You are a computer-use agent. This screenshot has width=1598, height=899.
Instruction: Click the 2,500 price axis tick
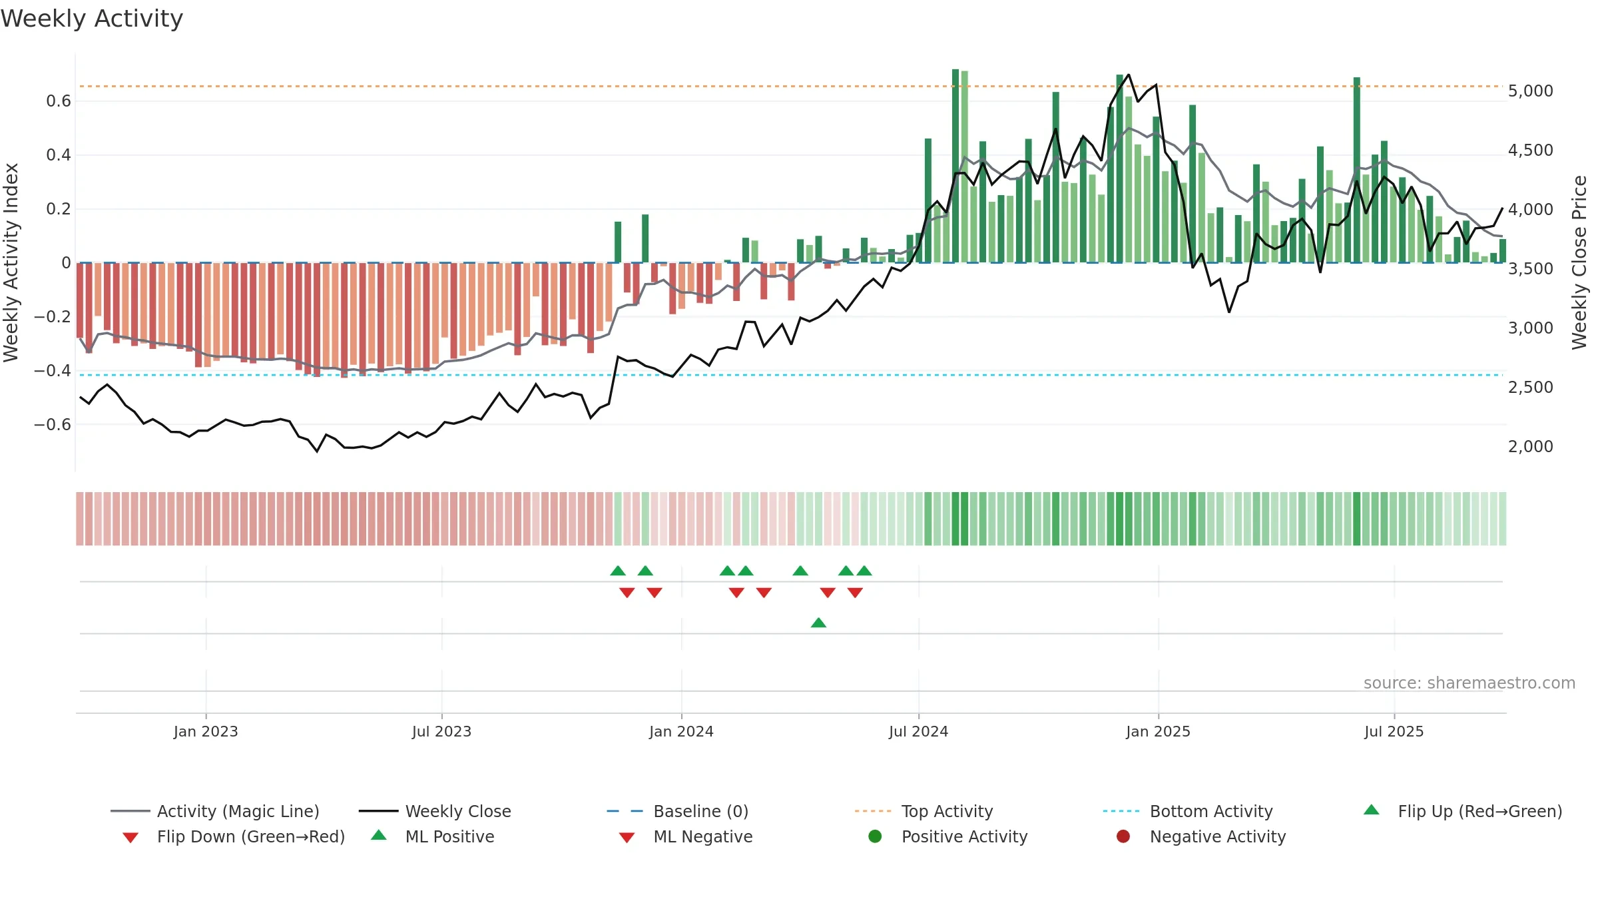point(1530,388)
